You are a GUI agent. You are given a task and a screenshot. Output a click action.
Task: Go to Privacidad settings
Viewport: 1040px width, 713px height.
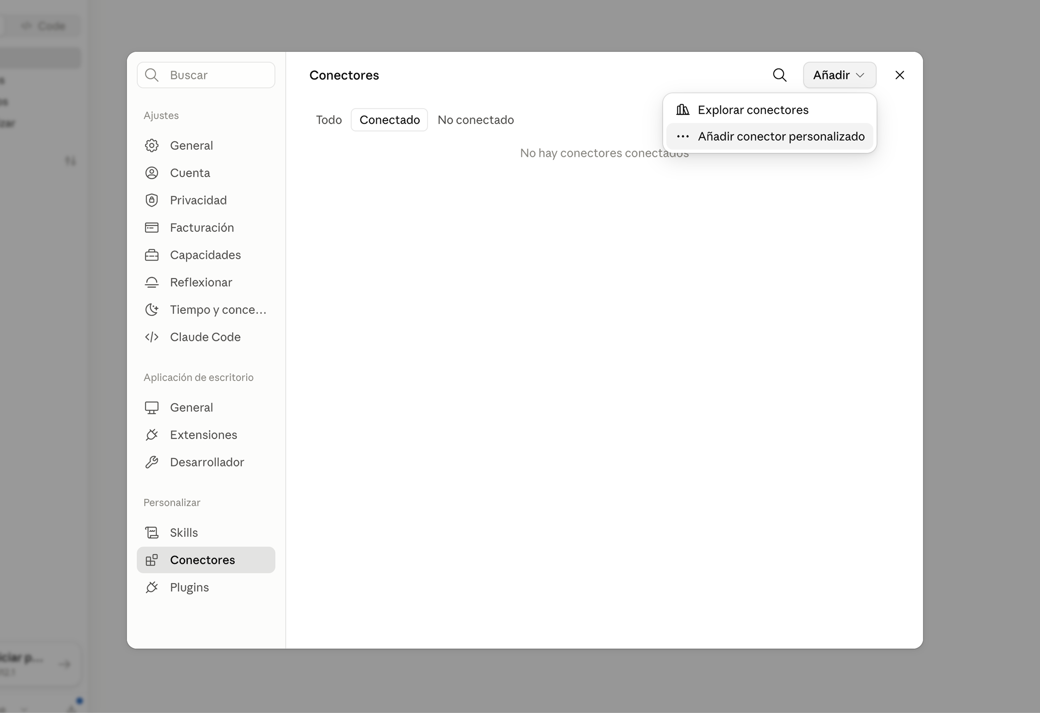point(206,200)
